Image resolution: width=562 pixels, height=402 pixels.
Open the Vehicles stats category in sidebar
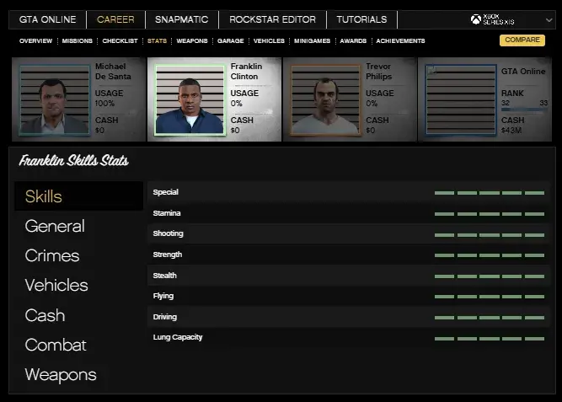click(x=56, y=285)
